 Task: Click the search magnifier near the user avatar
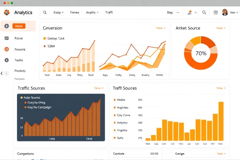coord(204,12)
